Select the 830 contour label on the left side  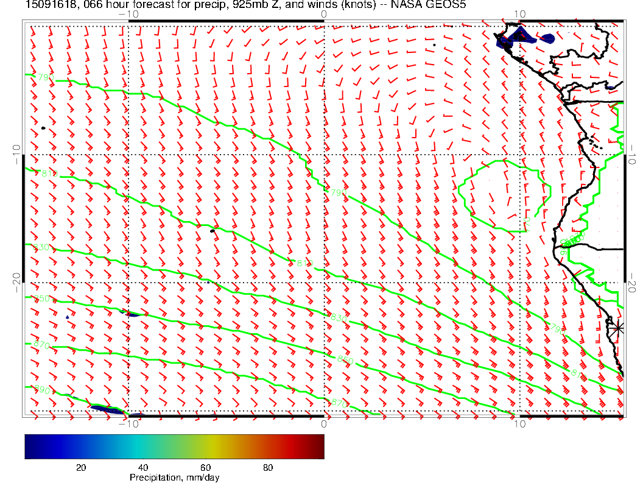(41, 247)
